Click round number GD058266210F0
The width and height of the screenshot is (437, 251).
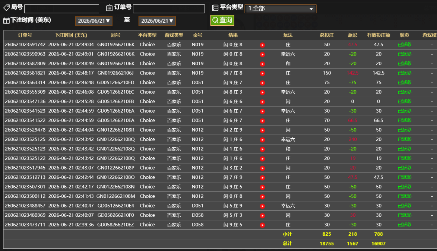click(115, 215)
